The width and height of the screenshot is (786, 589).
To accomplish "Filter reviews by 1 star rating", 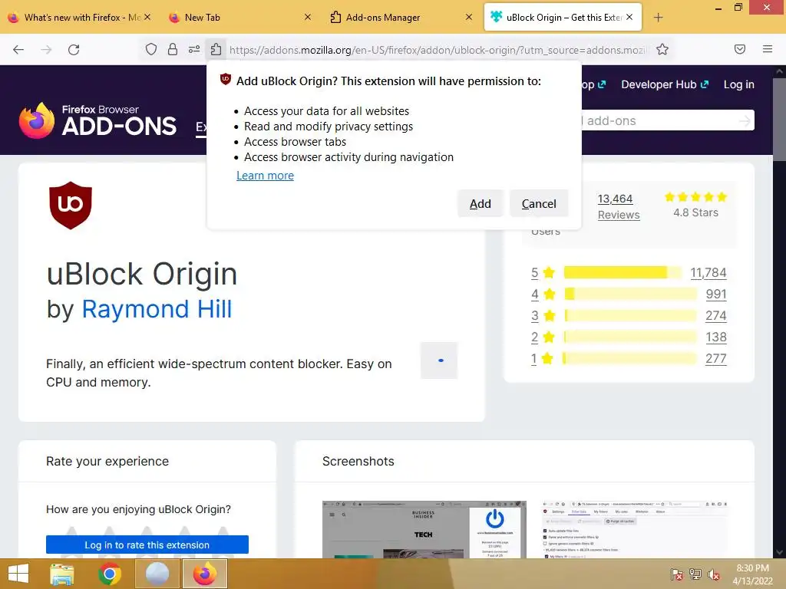I will point(543,359).
